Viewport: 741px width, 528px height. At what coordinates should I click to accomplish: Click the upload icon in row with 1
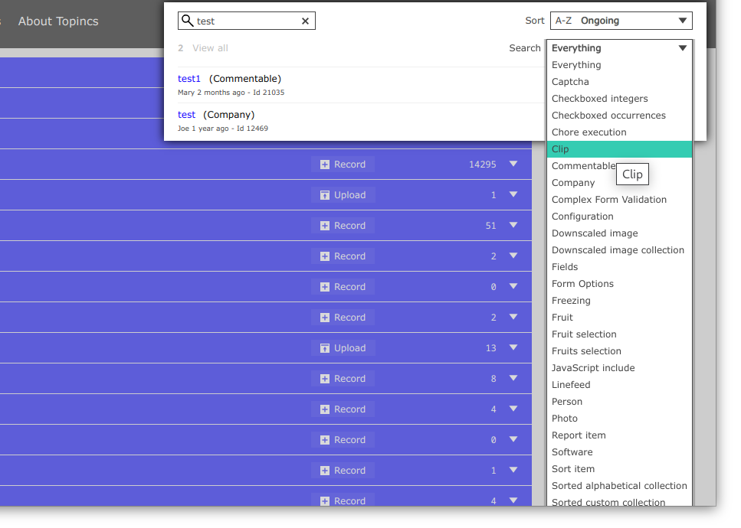click(325, 195)
